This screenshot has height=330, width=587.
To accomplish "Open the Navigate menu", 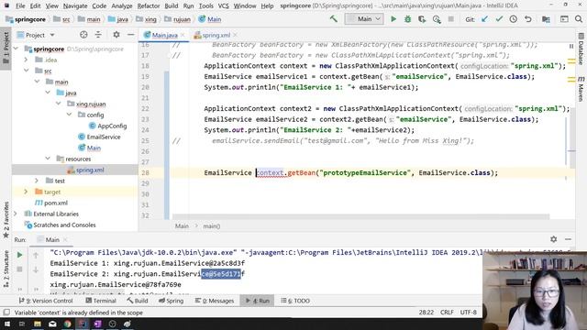I will (x=75, y=6).
